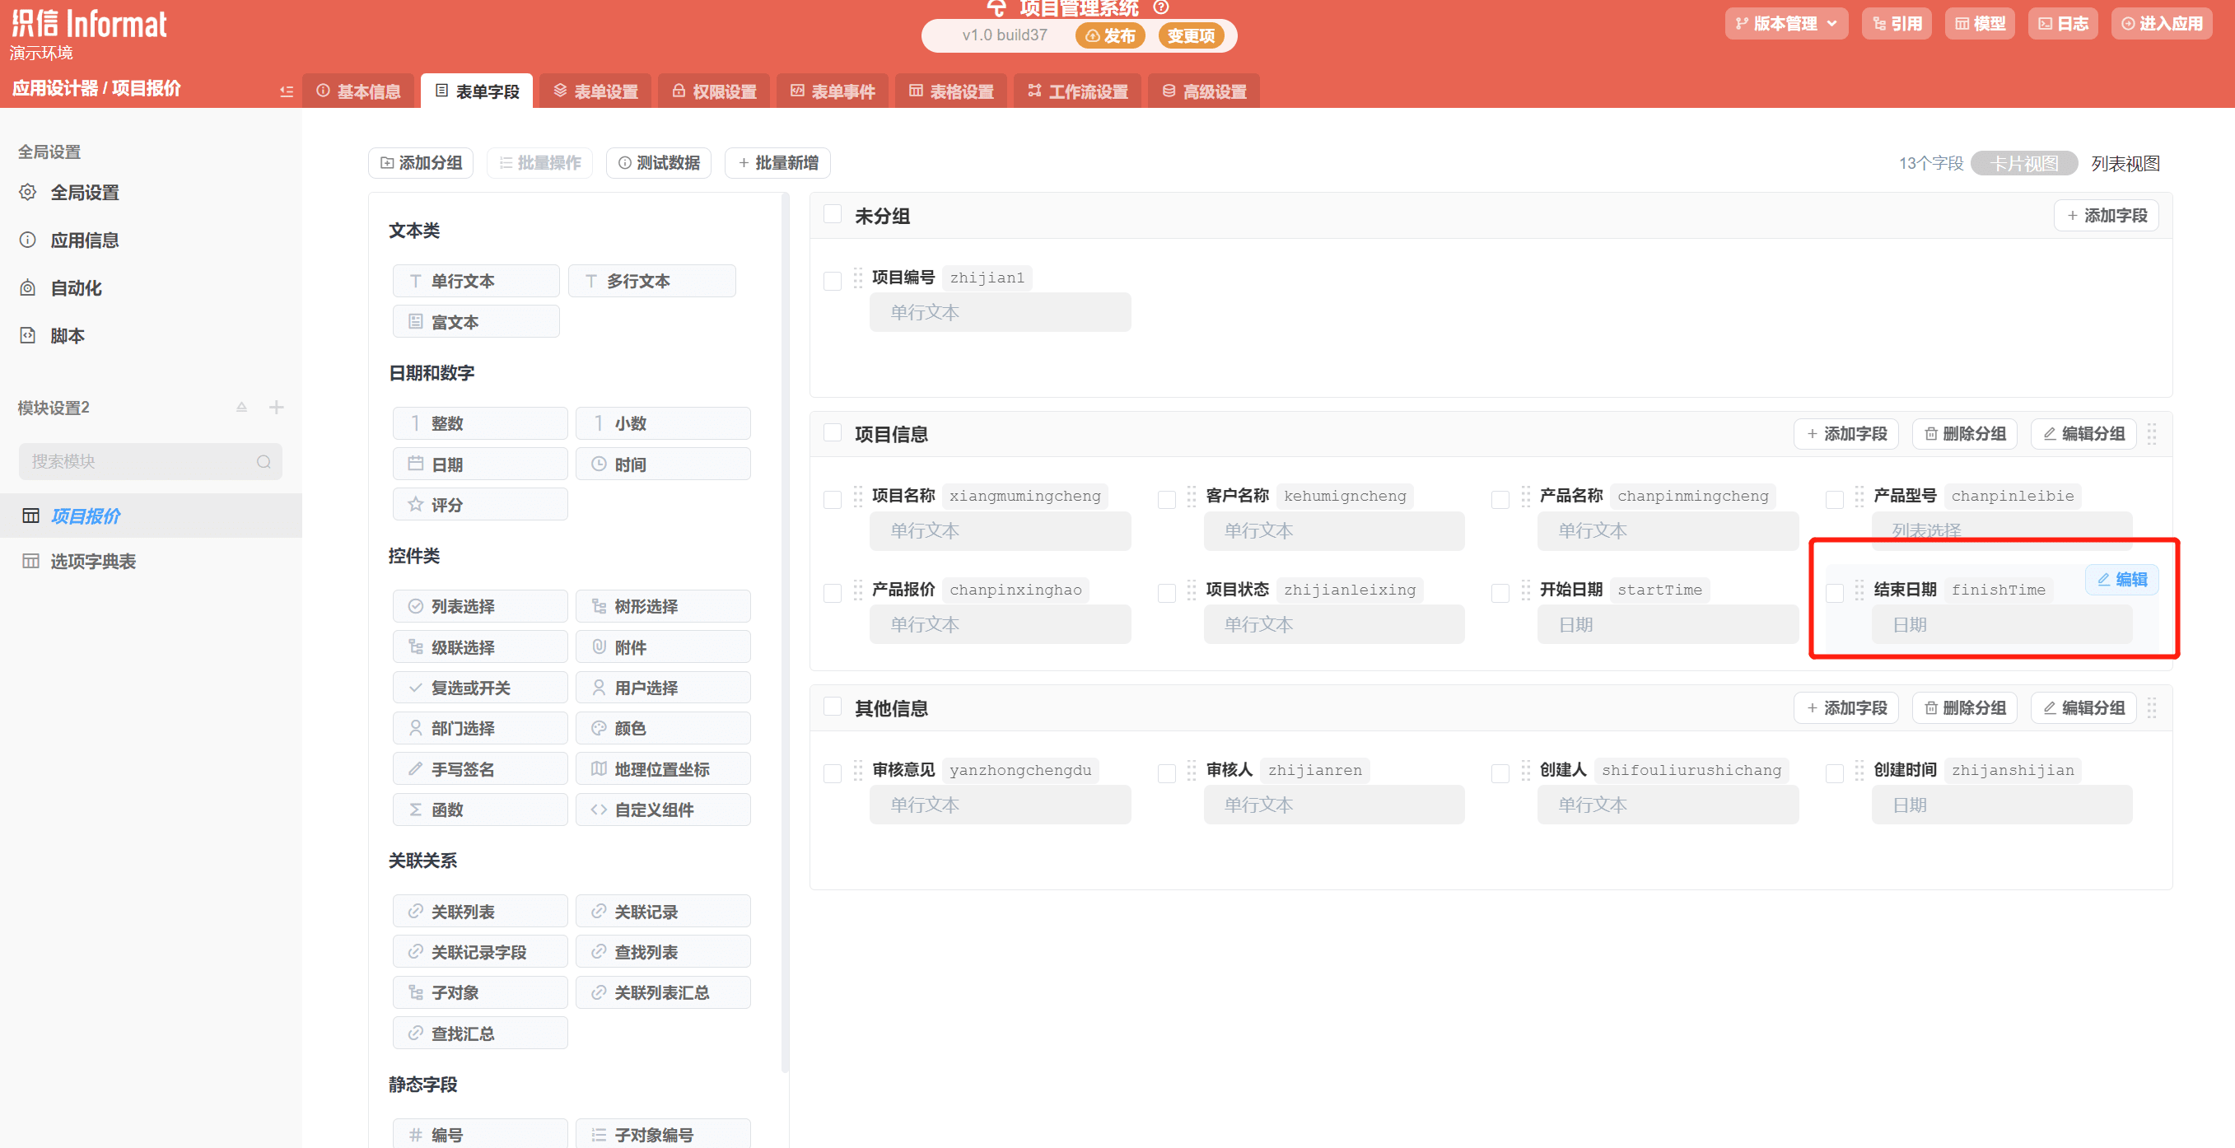Select the 手写签名 field type
Screen dimensions: 2235x1148
pos(480,769)
